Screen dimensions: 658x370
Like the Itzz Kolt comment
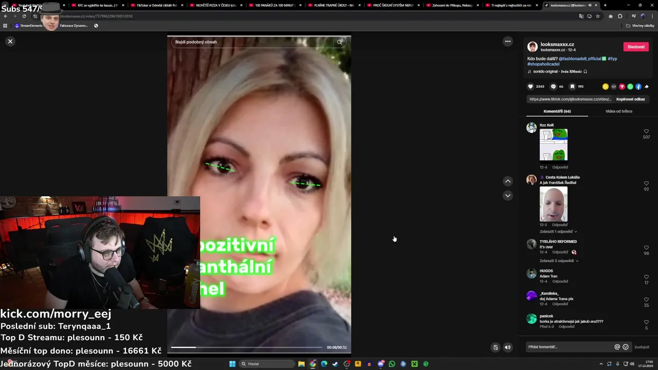click(646, 132)
